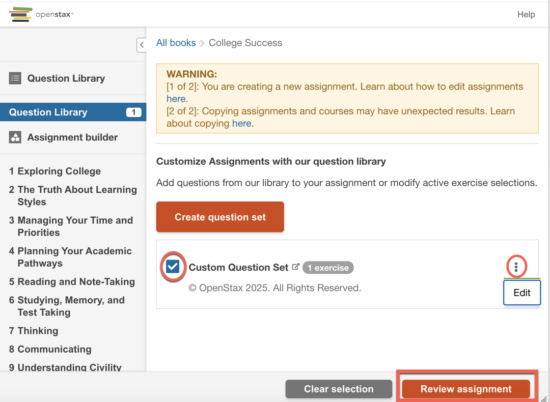Open the Assignment builder
This screenshot has height=402, width=550.
pyautogui.click(x=73, y=137)
